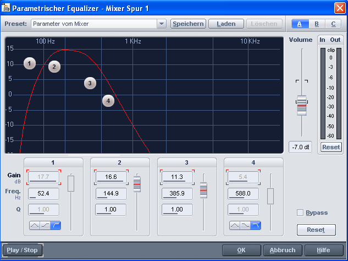Click band 1 Q field

click(x=44, y=210)
